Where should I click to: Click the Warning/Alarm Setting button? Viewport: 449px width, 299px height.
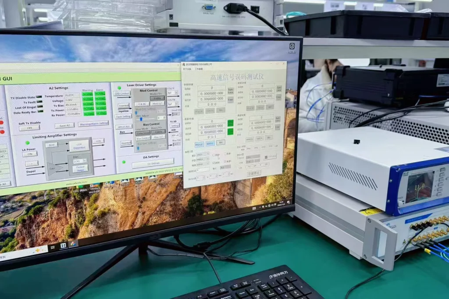93,123
